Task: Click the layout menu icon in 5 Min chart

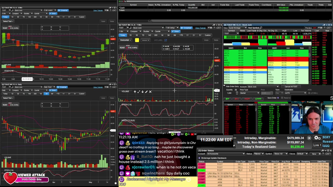Action: click(107, 10)
